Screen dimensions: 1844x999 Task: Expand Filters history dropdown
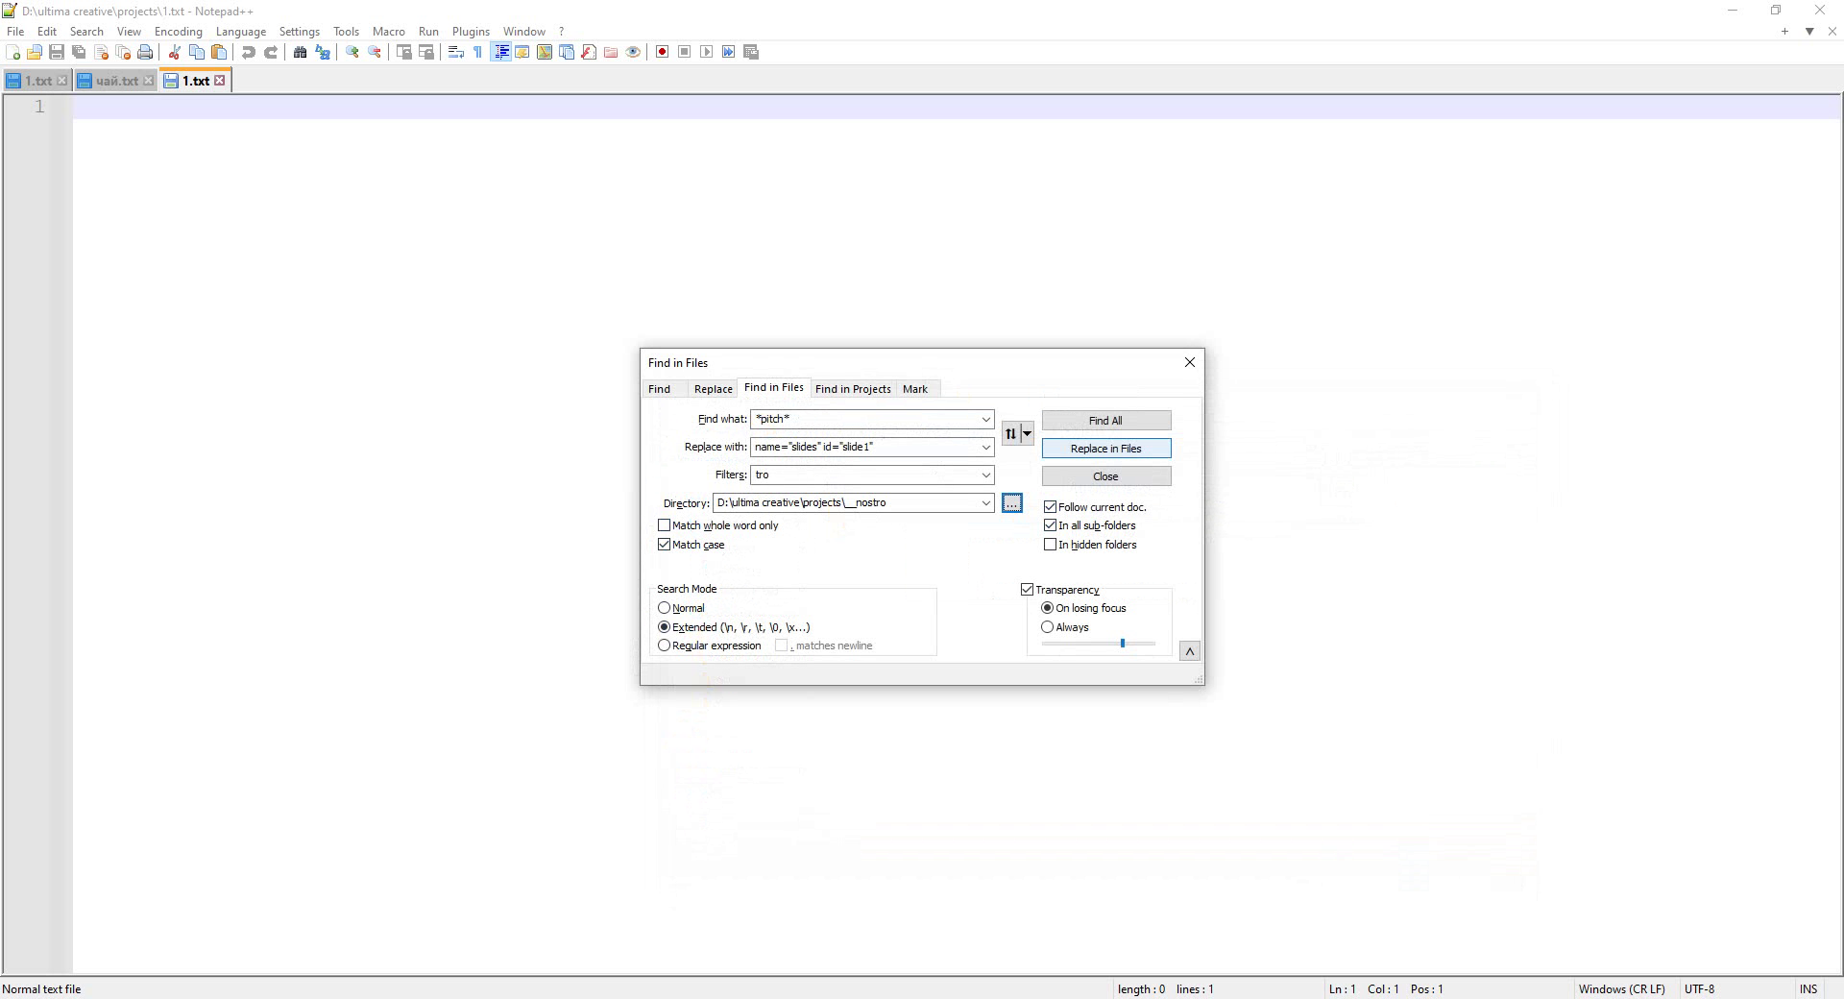985,475
